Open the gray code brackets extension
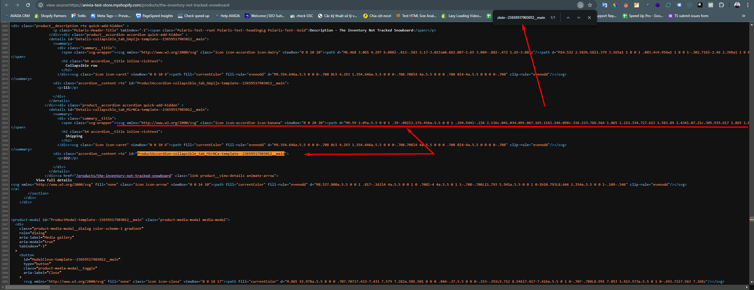Screen dimensions: 754x290 711,5
